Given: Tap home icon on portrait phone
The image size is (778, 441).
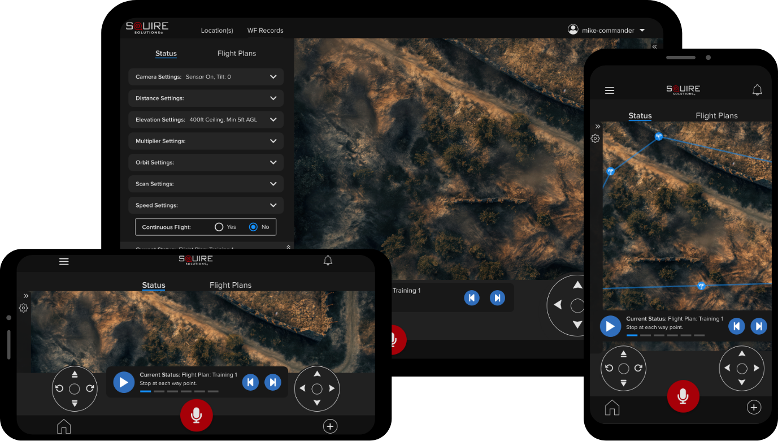Looking at the screenshot, I should click(x=612, y=407).
